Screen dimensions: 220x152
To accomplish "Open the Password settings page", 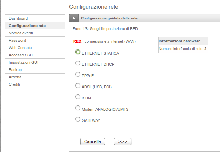I will (35, 40).
